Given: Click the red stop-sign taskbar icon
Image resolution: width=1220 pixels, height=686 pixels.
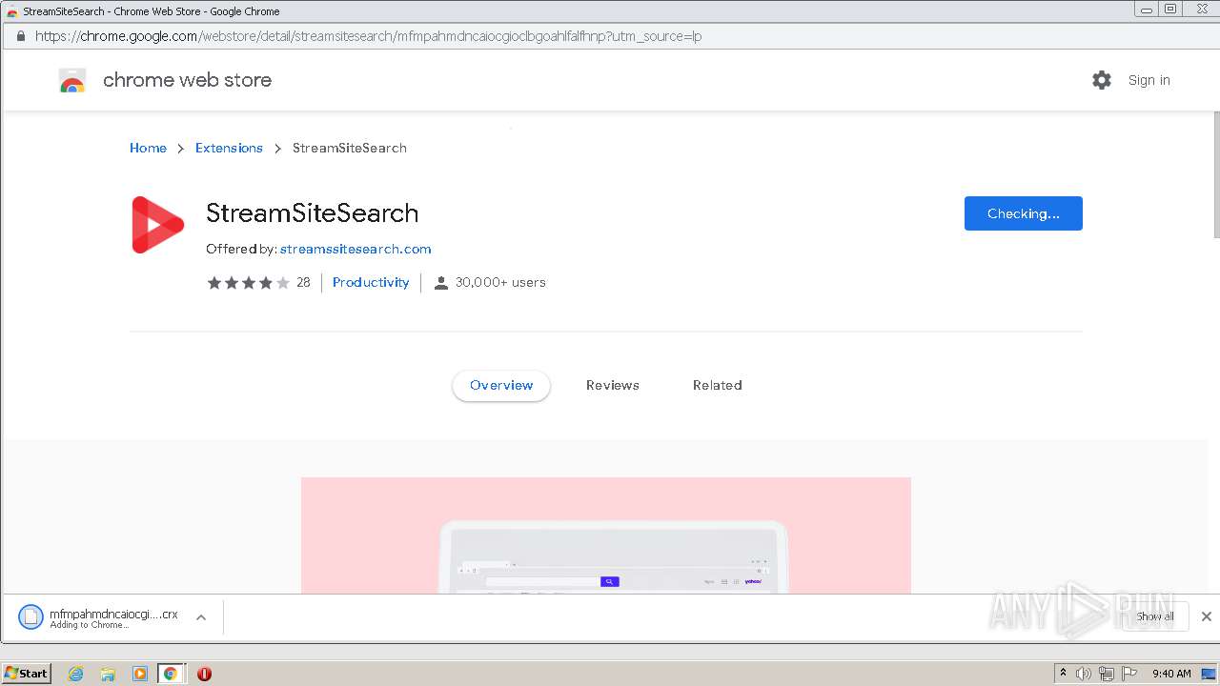Looking at the screenshot, I should coord(204,674).
